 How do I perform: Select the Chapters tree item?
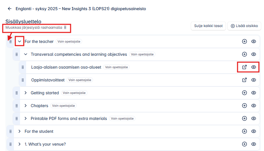(x=39, y=106)
